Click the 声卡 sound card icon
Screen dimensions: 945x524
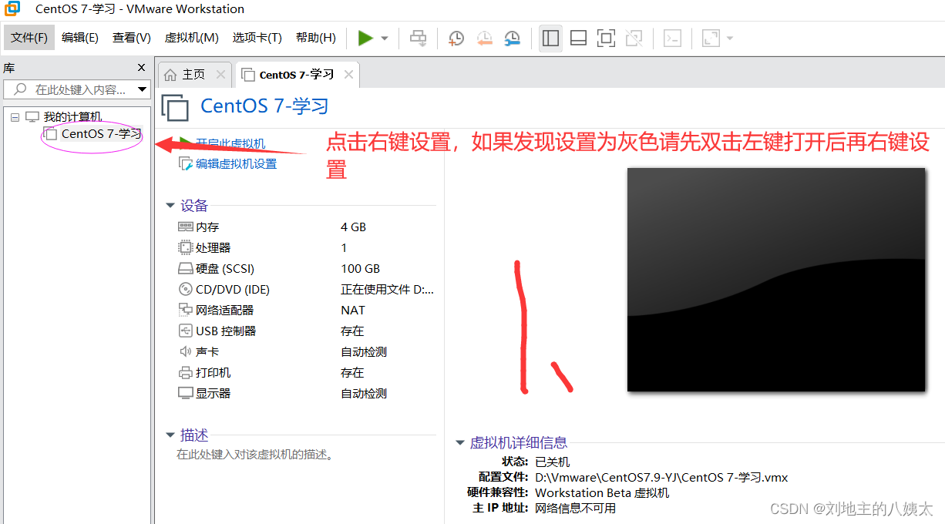(185, 351)
